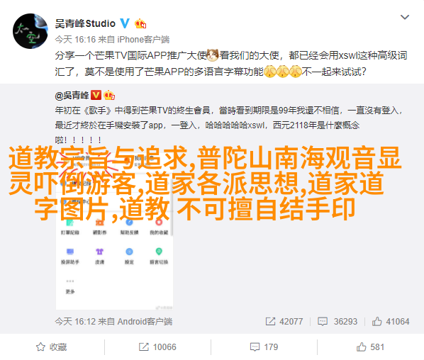Screen dimensions: 424x360
Task: Open the embedded app screenshot image
Action: click(114, 230)
